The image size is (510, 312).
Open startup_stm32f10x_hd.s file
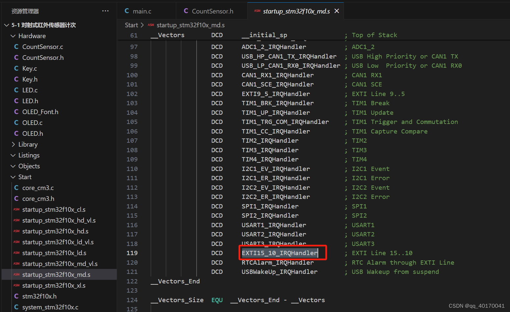(x=55, y=231)
